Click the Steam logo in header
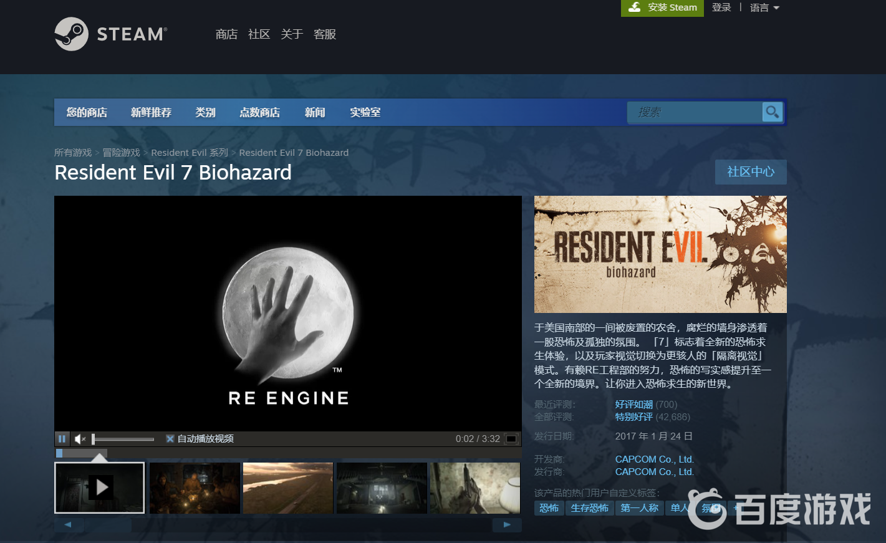886x543 pixels. 111,34
